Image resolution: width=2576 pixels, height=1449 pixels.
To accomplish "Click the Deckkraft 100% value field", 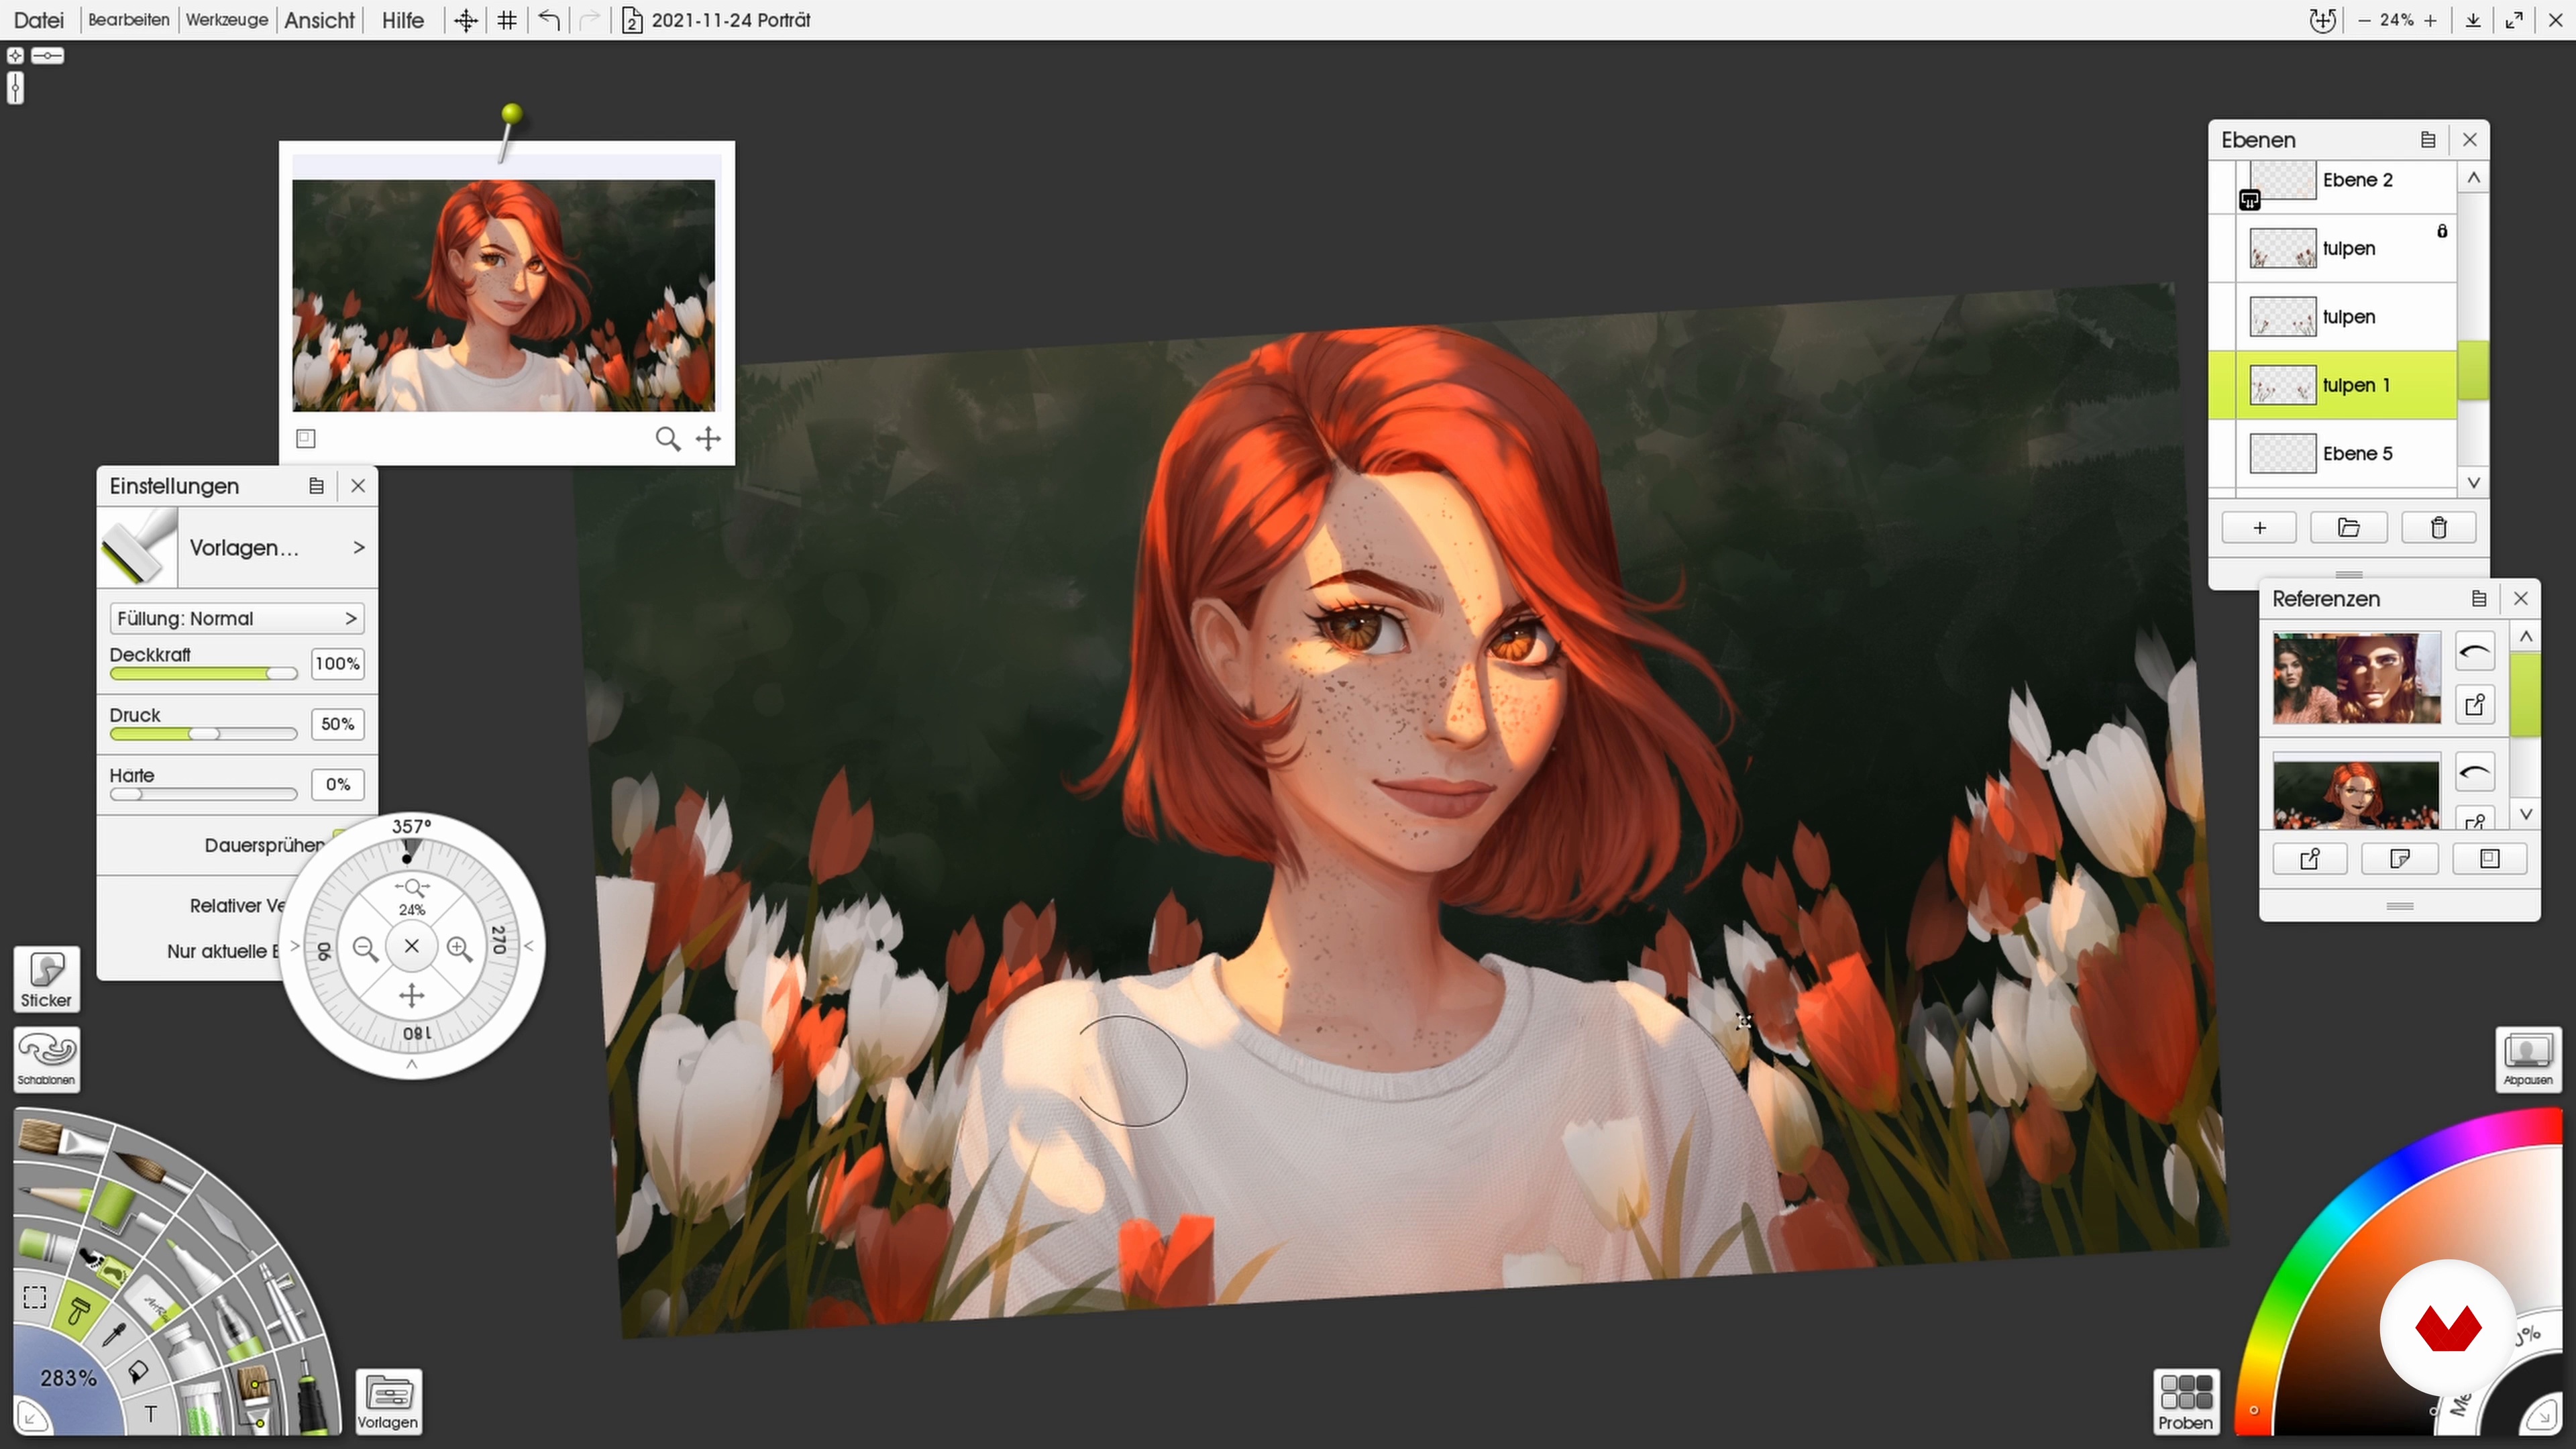I will tap(337, 664).
